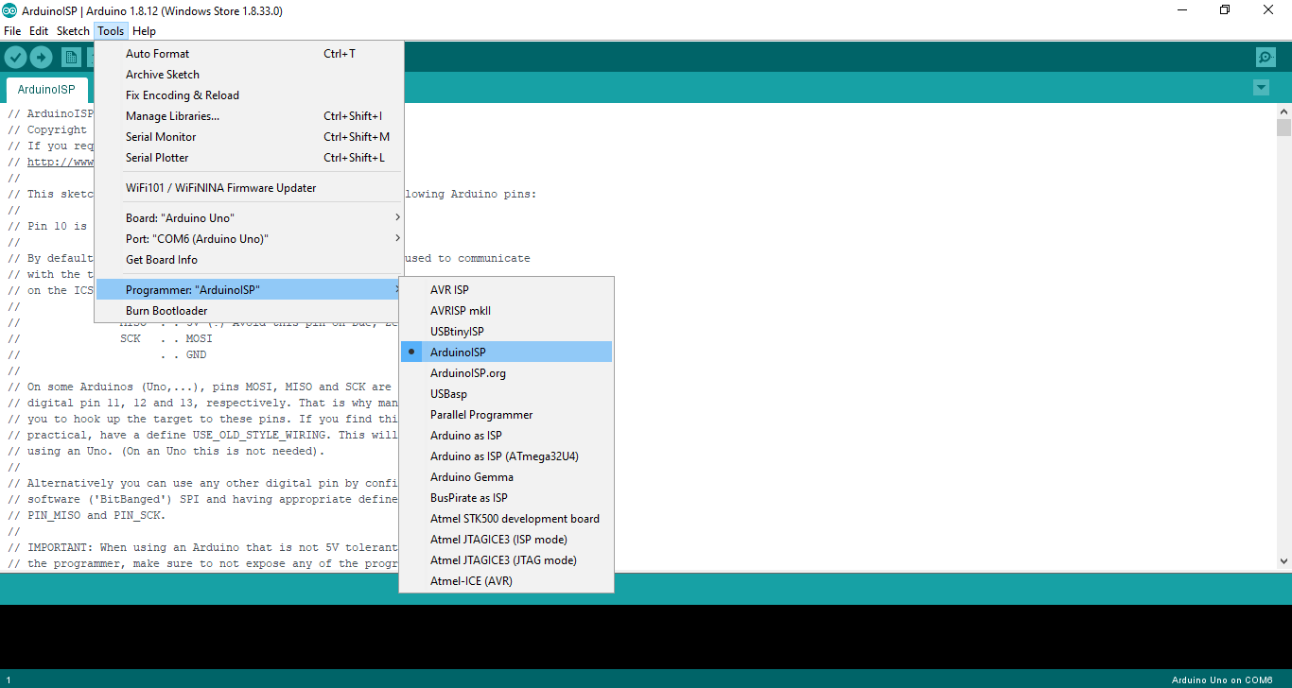Click the comment line starting "// IMPORTANT:"

[203, 548]
